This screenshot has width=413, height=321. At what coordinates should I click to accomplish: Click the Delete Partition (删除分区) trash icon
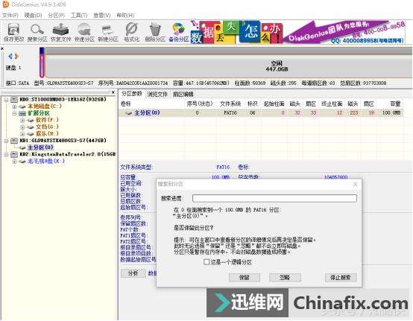click(x=155, y=30)
